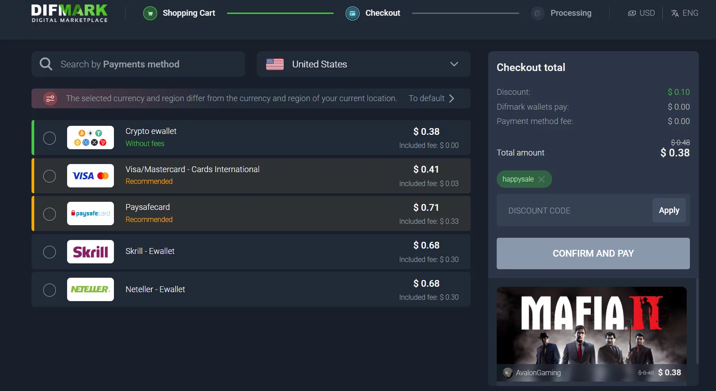Click the ENG language translate icon
Image resolution: width=716 pixels, height=391 pixels.
pyautogui.click(x=675, y=13)
